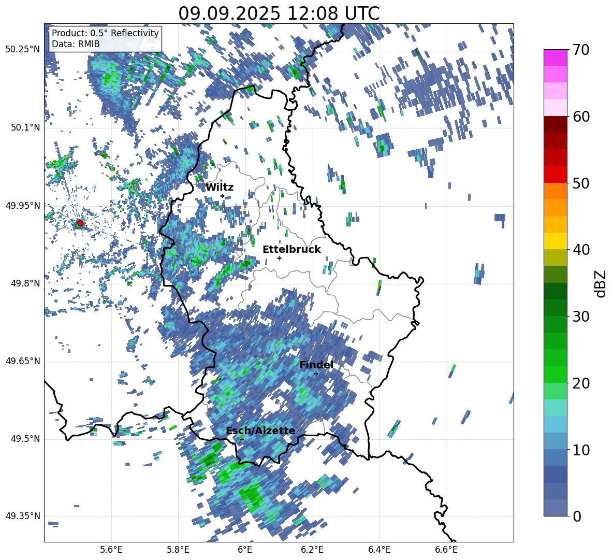
Task: Click the Findel station label
Action: tap(316, 365)
